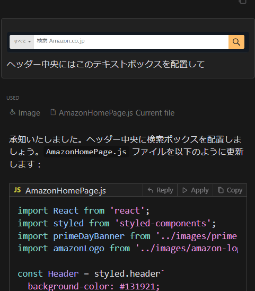Image resolution: width=255 pixels, height=291 pixels.
Task: Copy the AmazonHomePage.js code block
Action: click(230, 190)
